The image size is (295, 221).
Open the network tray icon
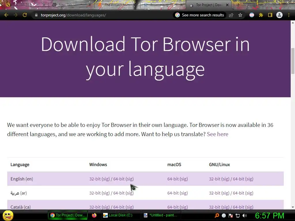pos(238,216)
